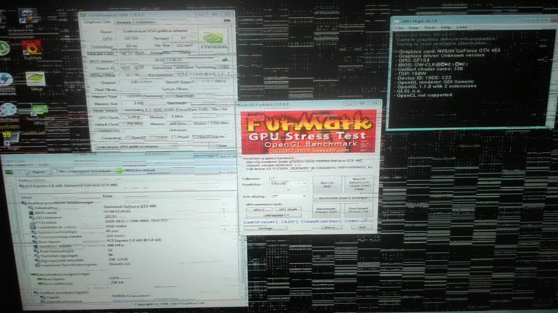
Task: Click the Benchmark (user's settings) button
Action: coord(343,198)
